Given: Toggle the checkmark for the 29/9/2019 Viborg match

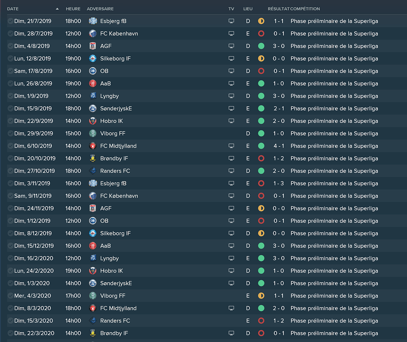Looking at the screenshot, I should pos(10,133).
